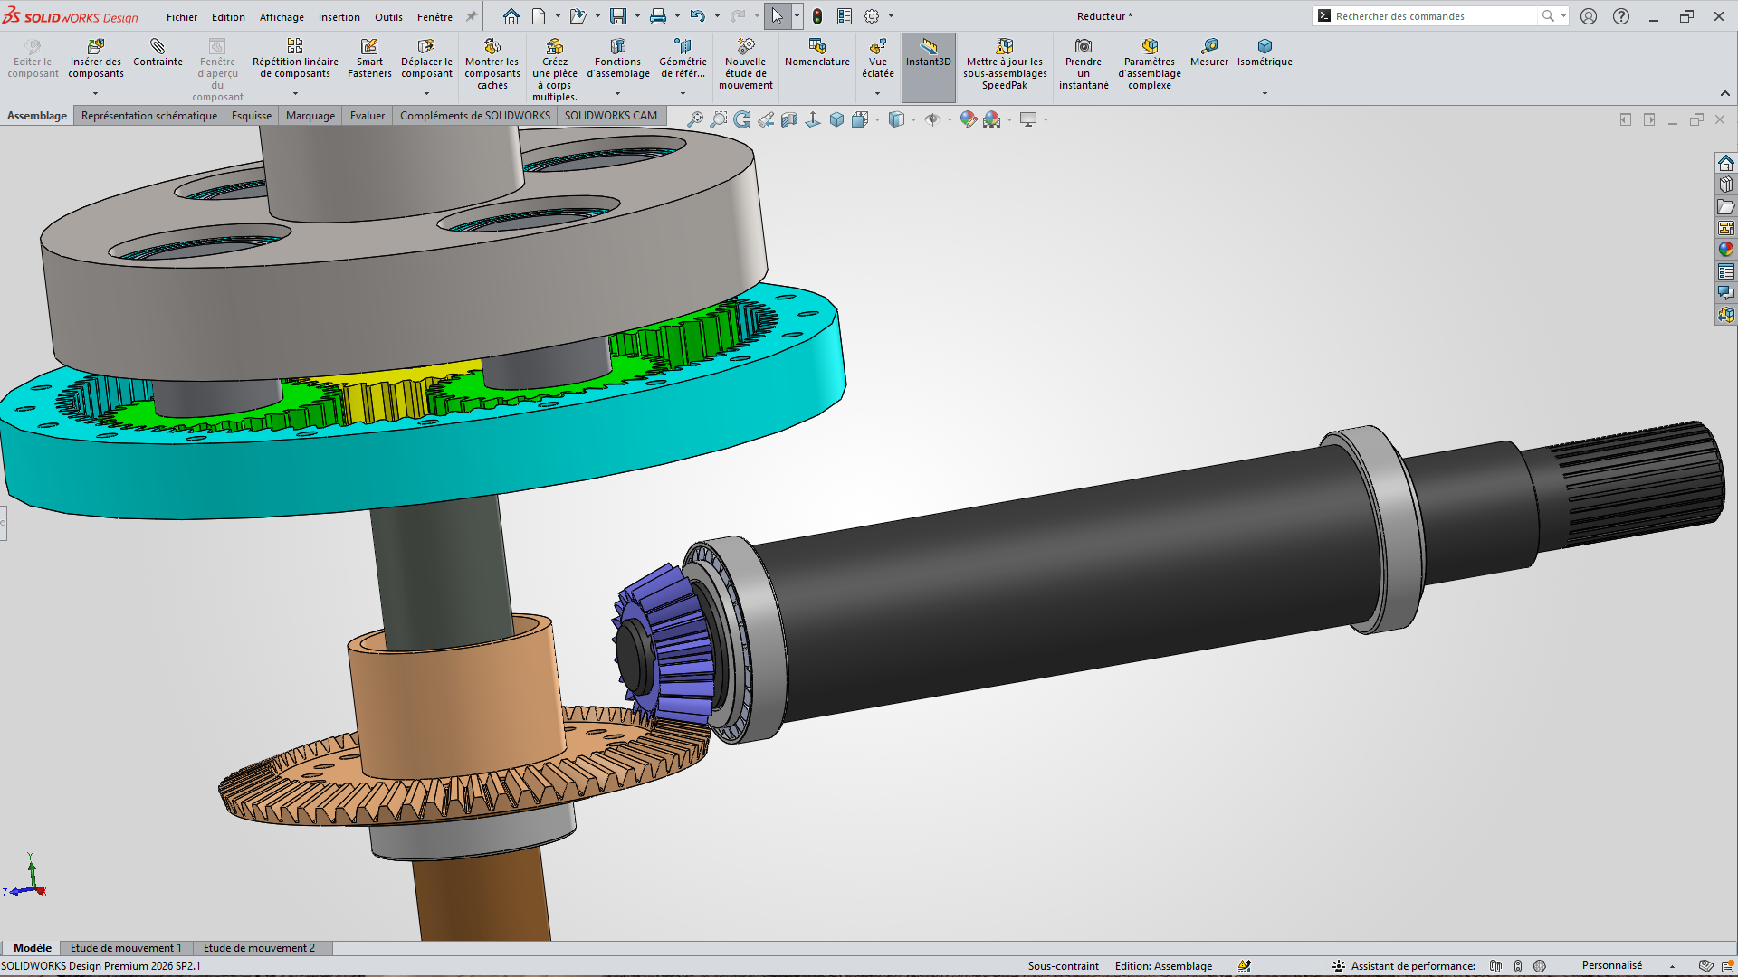This screenshot has width=1738, height=977.
Task: Open Paramètres d'assemblage complexe
Action: [1150, 63]
